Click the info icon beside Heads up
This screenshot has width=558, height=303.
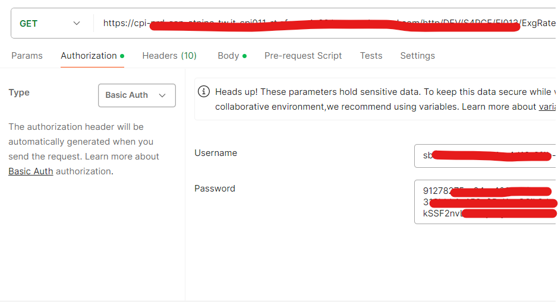click(204, 92)
